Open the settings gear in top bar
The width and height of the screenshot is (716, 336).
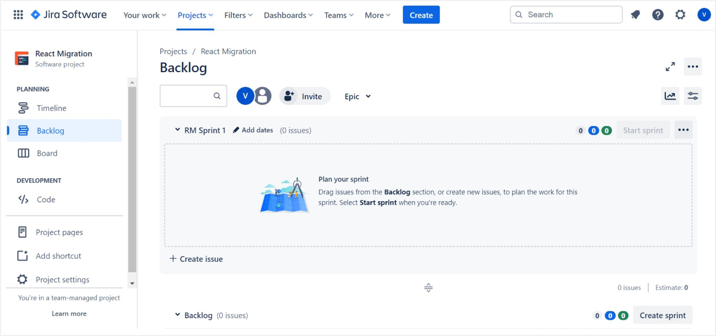(x=680, y=15)
